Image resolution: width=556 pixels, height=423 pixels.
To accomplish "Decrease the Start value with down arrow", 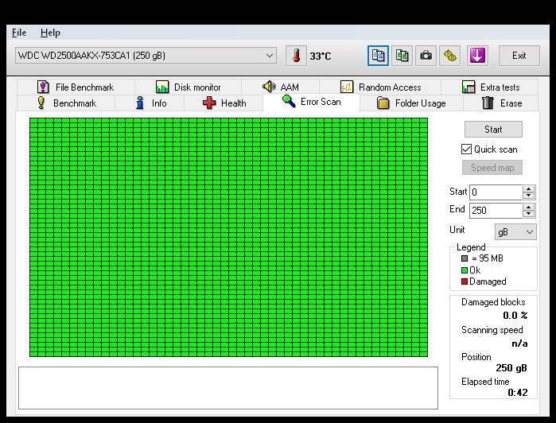I will pyautogui.click(x=528, y=196).
